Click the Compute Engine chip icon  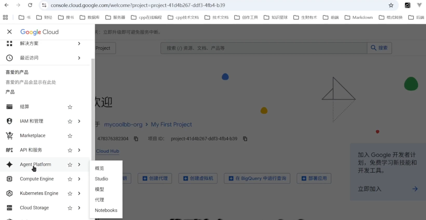pyautogui.click(x=9, y=179)
